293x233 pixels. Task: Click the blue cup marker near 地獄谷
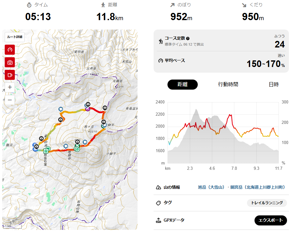(x=66, y=146)
